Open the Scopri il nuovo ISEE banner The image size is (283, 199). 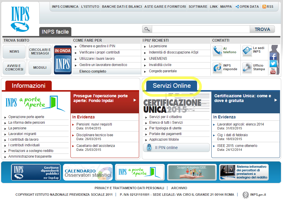coord(192,172)
